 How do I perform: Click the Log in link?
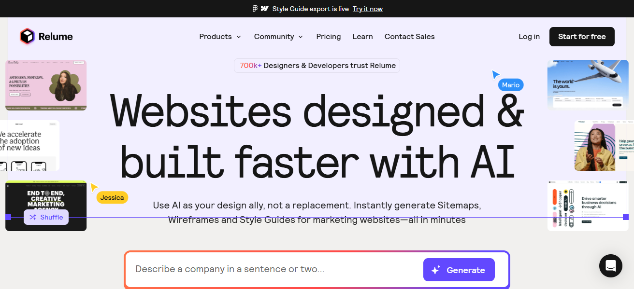[529, 37]
